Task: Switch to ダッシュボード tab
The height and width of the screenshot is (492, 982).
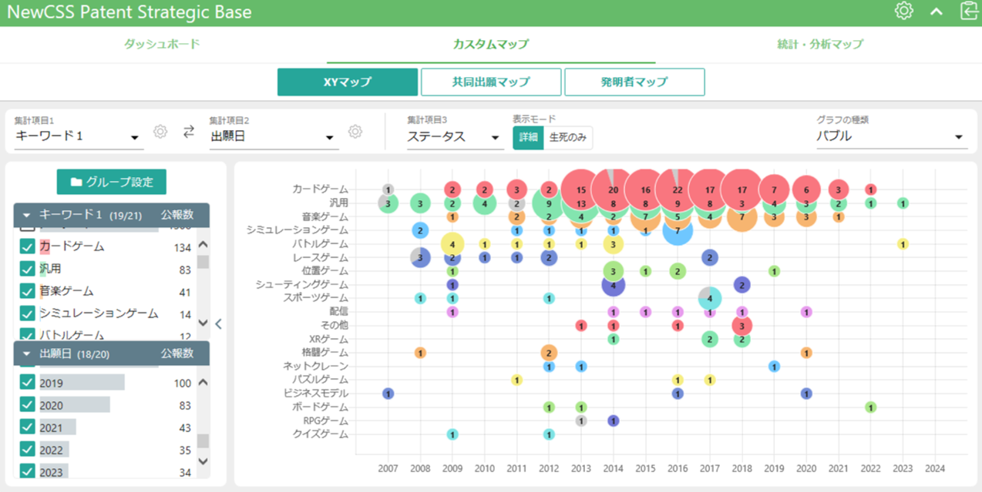Action: coord(162,44)
